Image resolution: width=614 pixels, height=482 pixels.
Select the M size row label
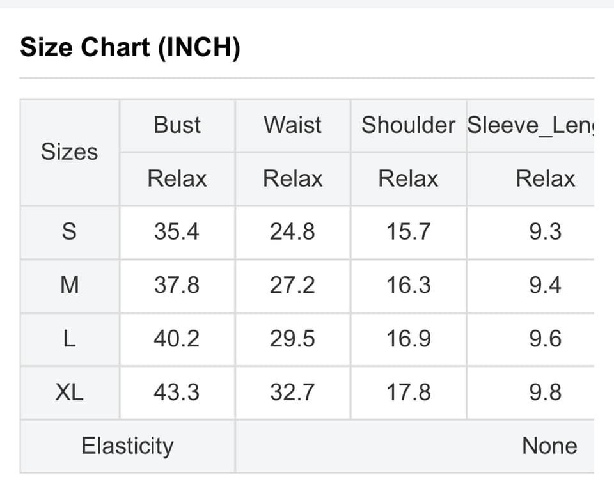pos(69,285)
